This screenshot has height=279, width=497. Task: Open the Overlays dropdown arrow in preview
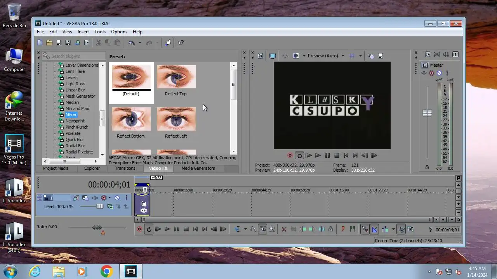click(360, 56)
